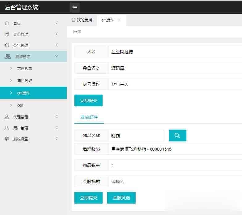This screenshot has width=242, height=215.
Task: Click 立即提交 below 封号操作
Action: coord(88,100)
